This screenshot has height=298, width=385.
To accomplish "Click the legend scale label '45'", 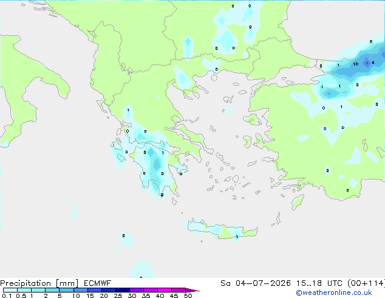I will [174, 296].
